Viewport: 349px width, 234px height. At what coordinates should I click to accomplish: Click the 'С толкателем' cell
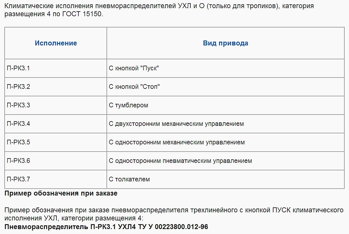pos(225,179)
